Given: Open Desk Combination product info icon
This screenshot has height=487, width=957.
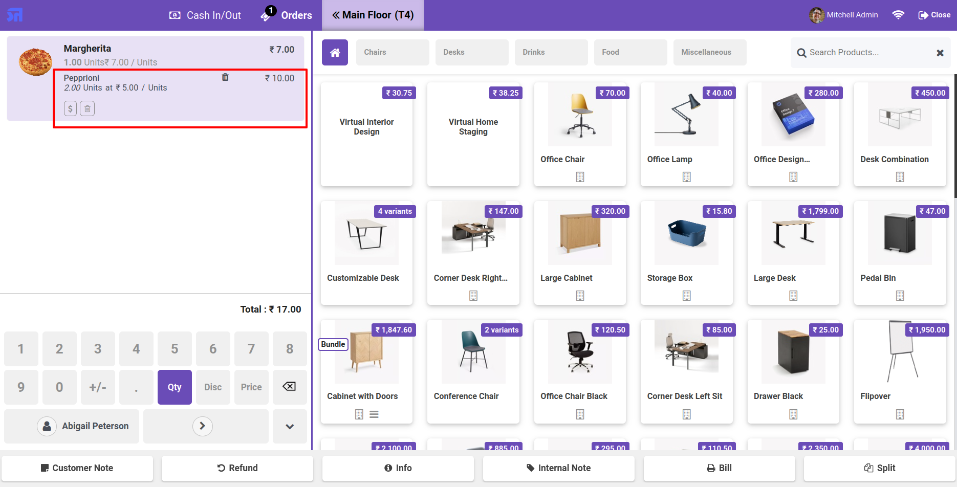Looking at the screenshot, I should [x=900, y=177].
